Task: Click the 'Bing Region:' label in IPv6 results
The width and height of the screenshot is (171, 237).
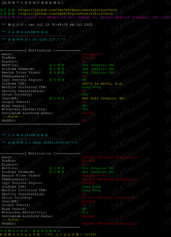Action: [14, 209]
